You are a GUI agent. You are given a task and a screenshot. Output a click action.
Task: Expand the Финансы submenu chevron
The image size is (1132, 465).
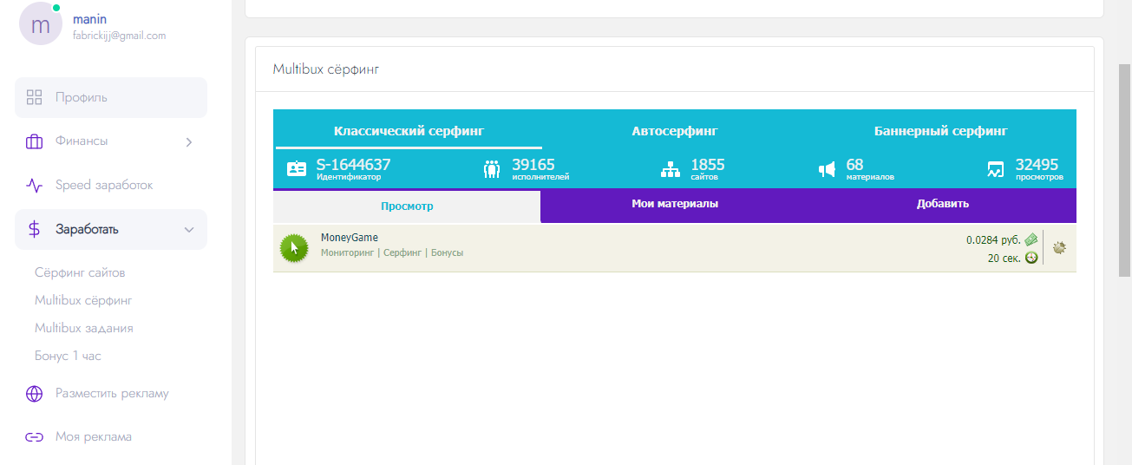pyautogui.click(x=189, y=141)
